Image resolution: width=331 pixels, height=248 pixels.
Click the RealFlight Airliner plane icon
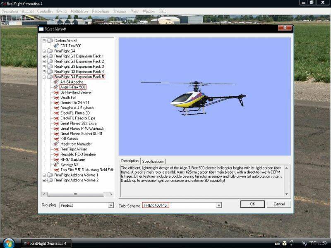click(x=56, y=149)
